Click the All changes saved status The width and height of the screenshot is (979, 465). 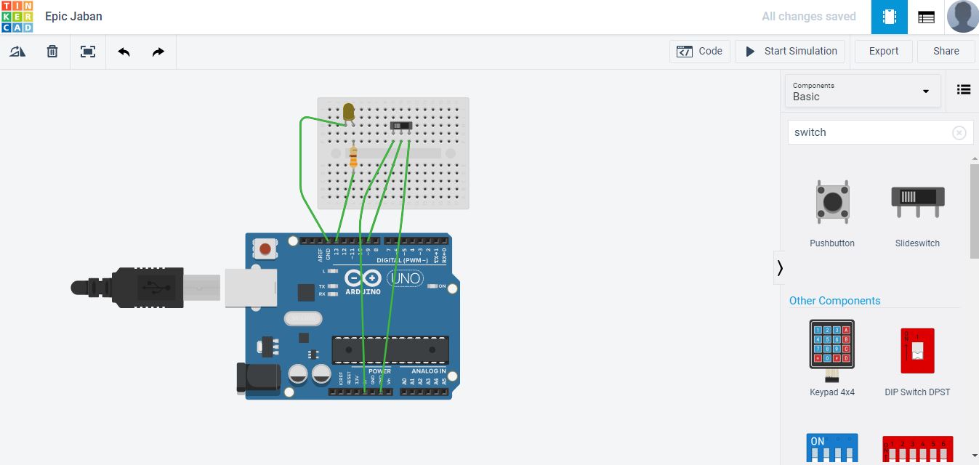tap(808, 17)
